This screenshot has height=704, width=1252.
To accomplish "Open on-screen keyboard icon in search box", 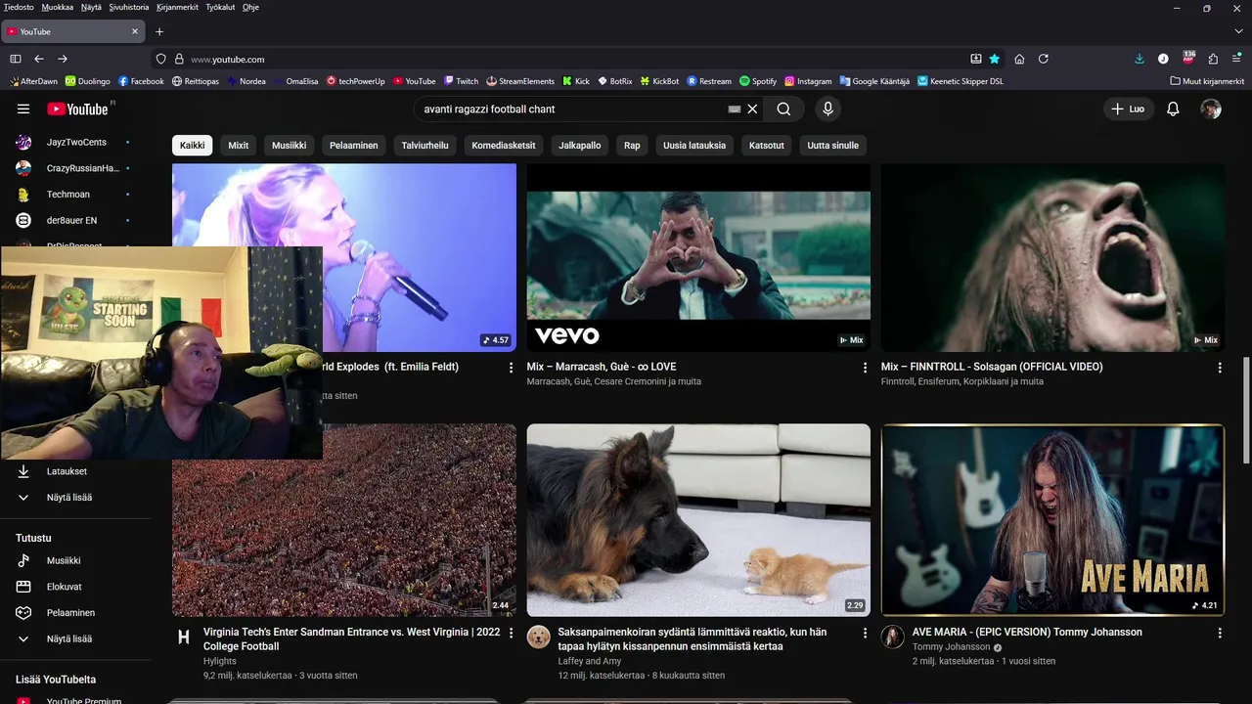I will 735,110.
